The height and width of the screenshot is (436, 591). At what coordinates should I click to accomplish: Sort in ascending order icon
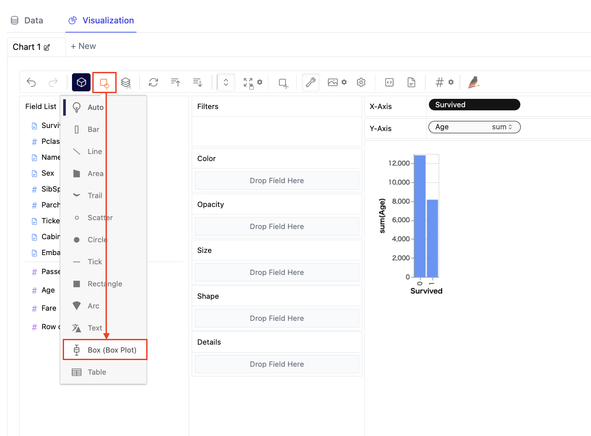pyautogui.click(x=175, y=83)
